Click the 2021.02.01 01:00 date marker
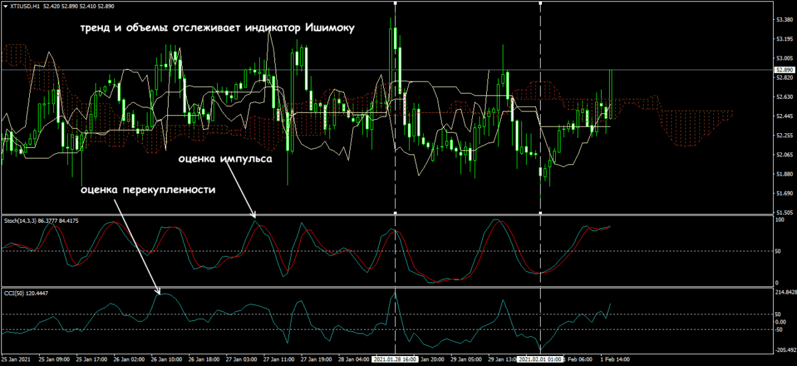Viewport: 797px width, 366px height. pos(540,360)
